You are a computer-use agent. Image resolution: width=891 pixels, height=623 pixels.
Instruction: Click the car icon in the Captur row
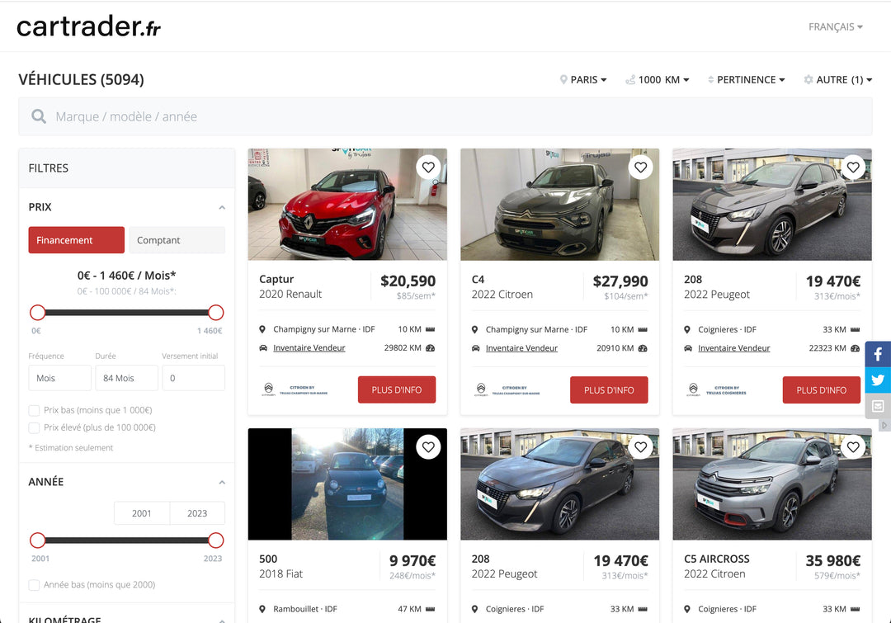(263, 348)
